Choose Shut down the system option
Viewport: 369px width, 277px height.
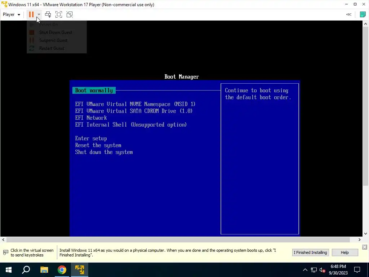[104, 152]
